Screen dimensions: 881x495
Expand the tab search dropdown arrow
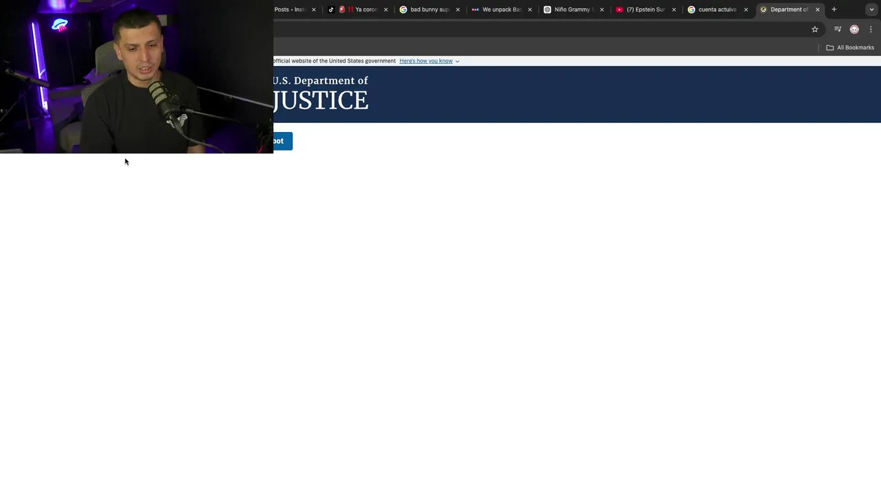tap(871, 10)
